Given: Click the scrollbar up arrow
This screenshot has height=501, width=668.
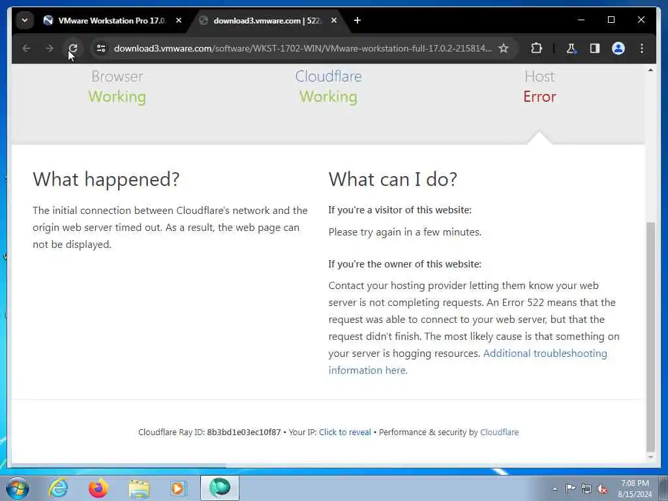Looking at the screenshot, I should (x=650, y=70).
